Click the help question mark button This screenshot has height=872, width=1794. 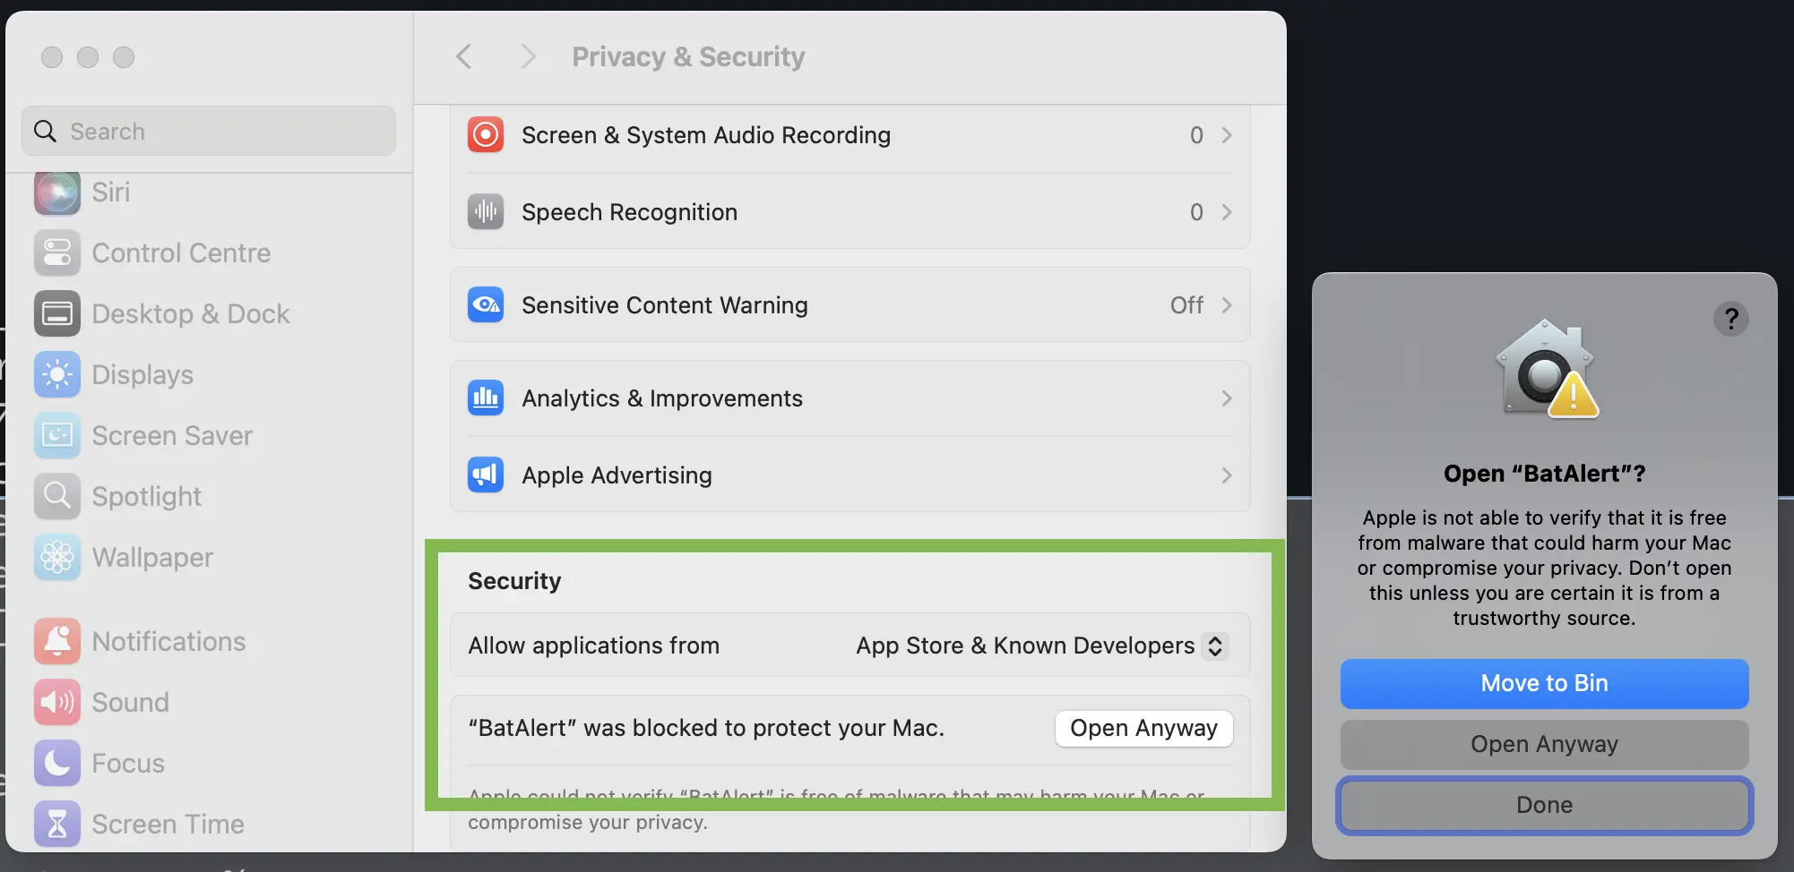[1731, 319]
